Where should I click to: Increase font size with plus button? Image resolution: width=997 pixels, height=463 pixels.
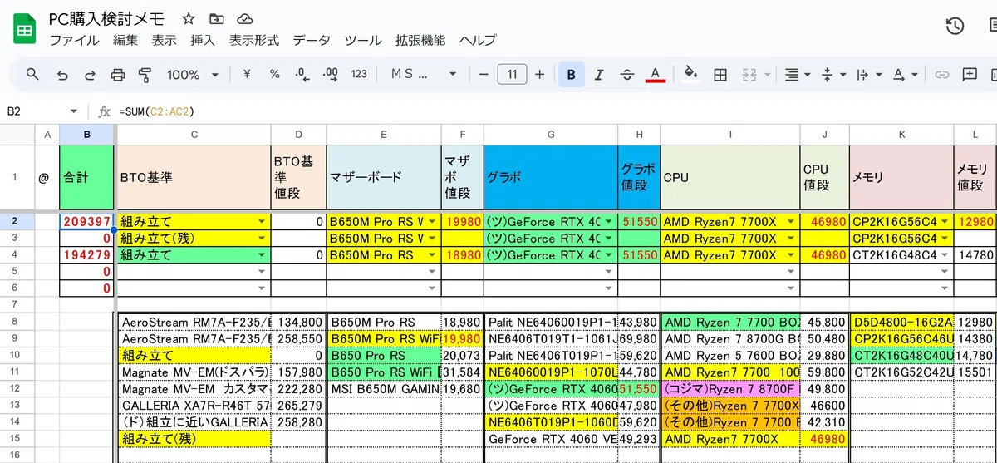point(540,75)
